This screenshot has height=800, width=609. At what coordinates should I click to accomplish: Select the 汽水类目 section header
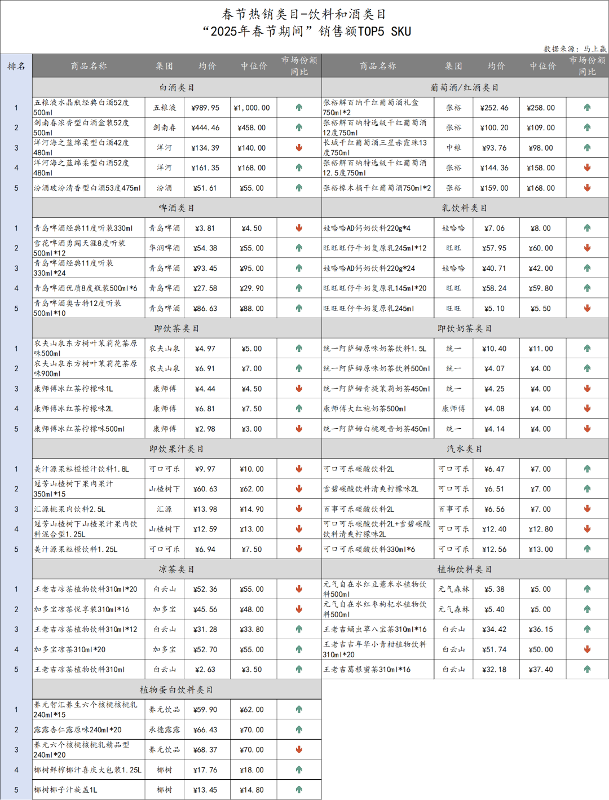[465, 449]
